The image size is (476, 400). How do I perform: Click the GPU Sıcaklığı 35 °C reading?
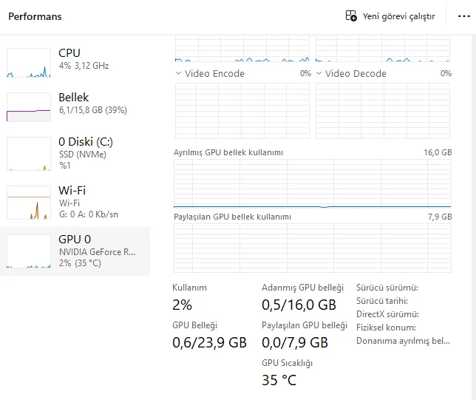click(279, 380)
